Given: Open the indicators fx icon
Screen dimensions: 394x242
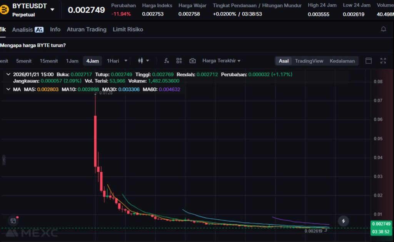Looking at the screenshot, I should [x=167, y=61].
